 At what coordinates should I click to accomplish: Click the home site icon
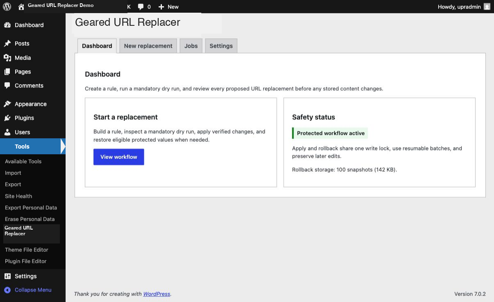pos(21,7)
